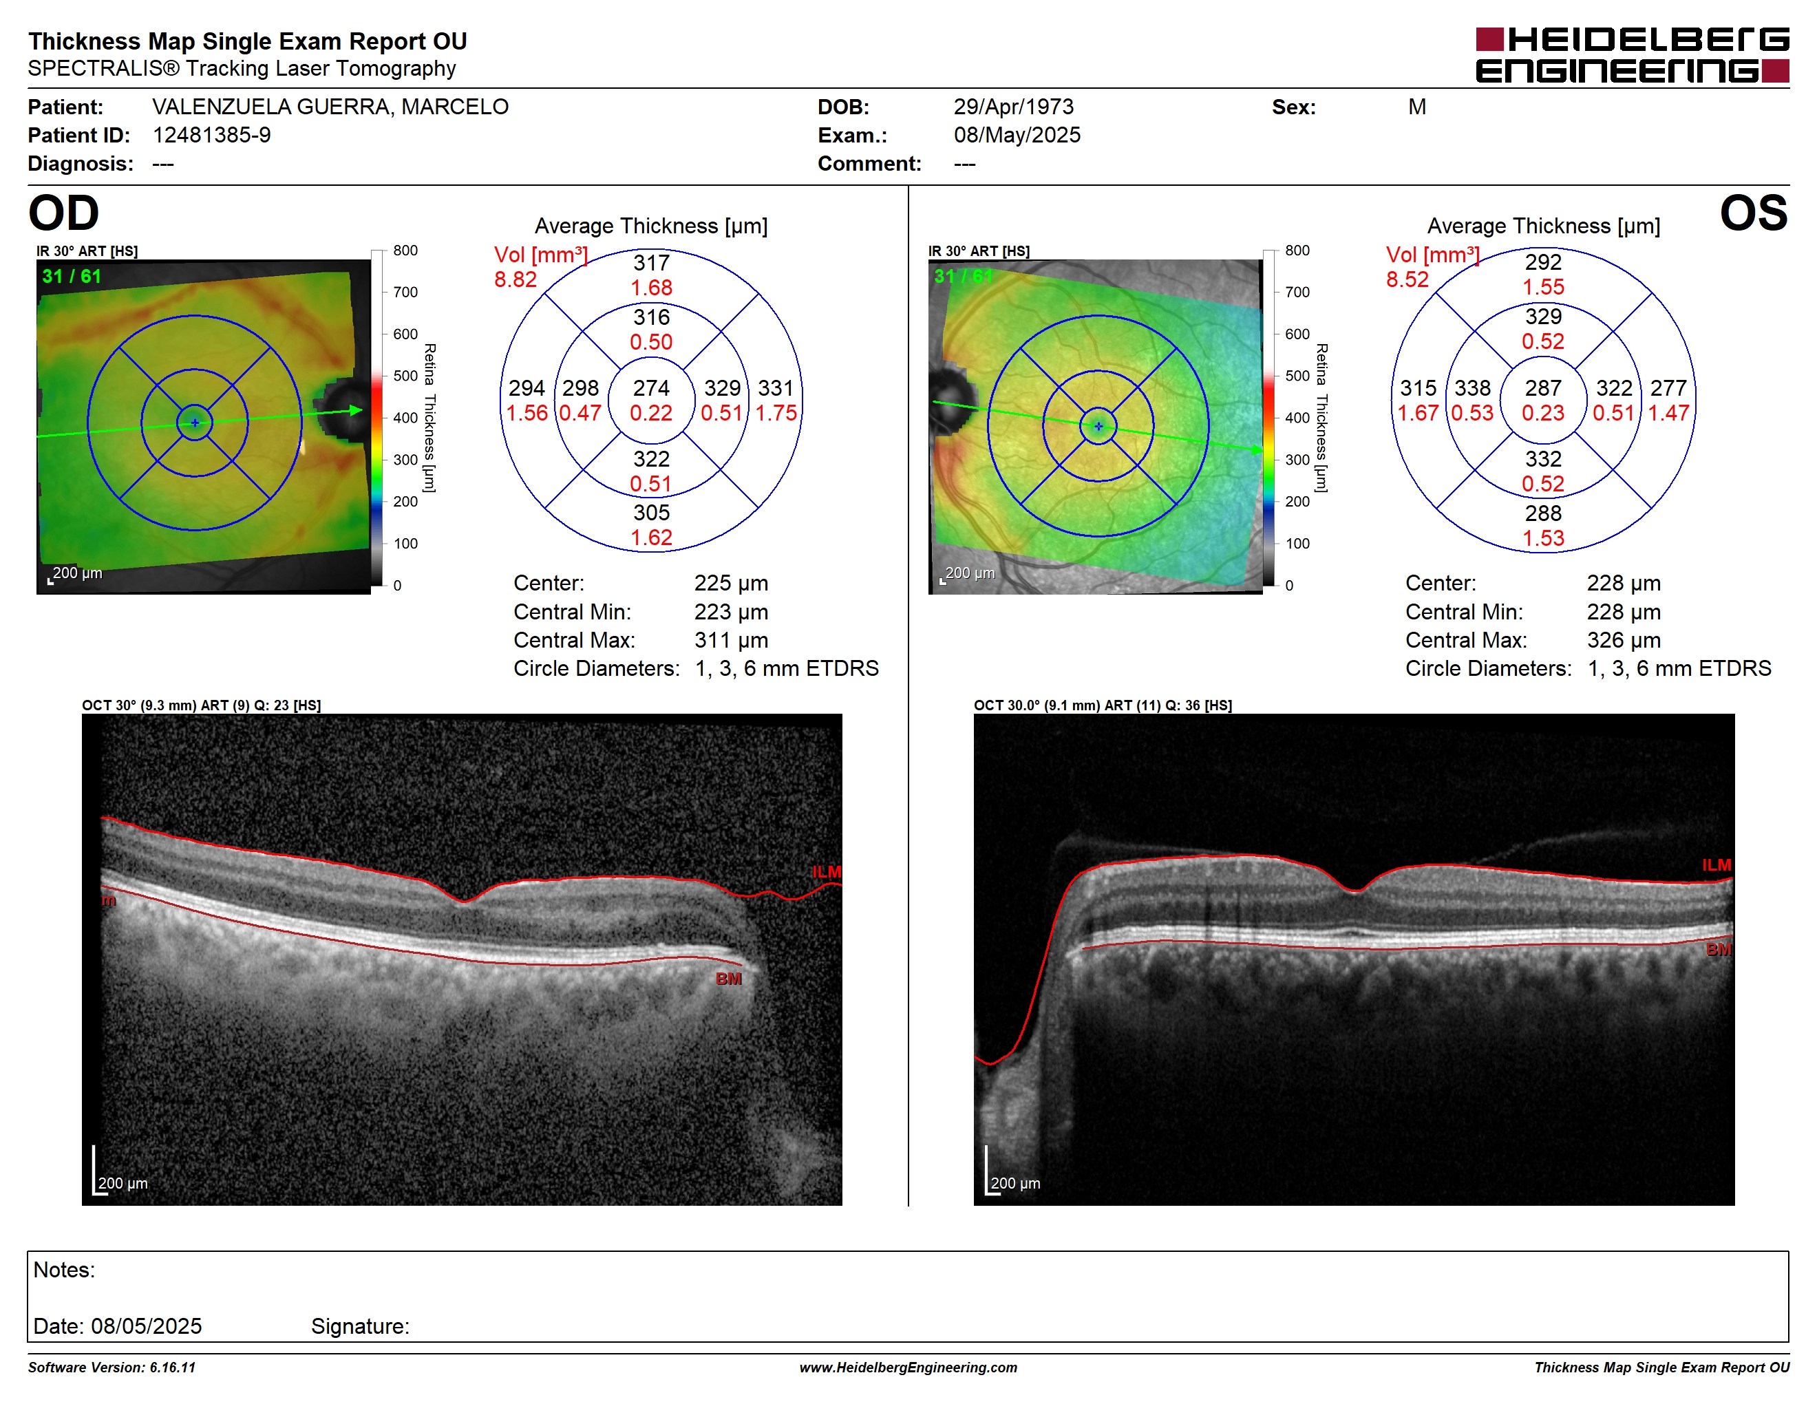The height and width of the screenshot is (1404, 1817).
Task: Click the OD scan counter '31 / 61'
Action: coord(72,276)
